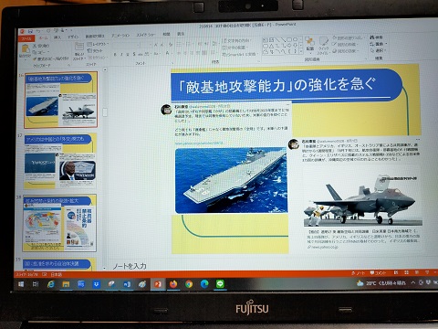Clear all text formatting

point(171,45)
